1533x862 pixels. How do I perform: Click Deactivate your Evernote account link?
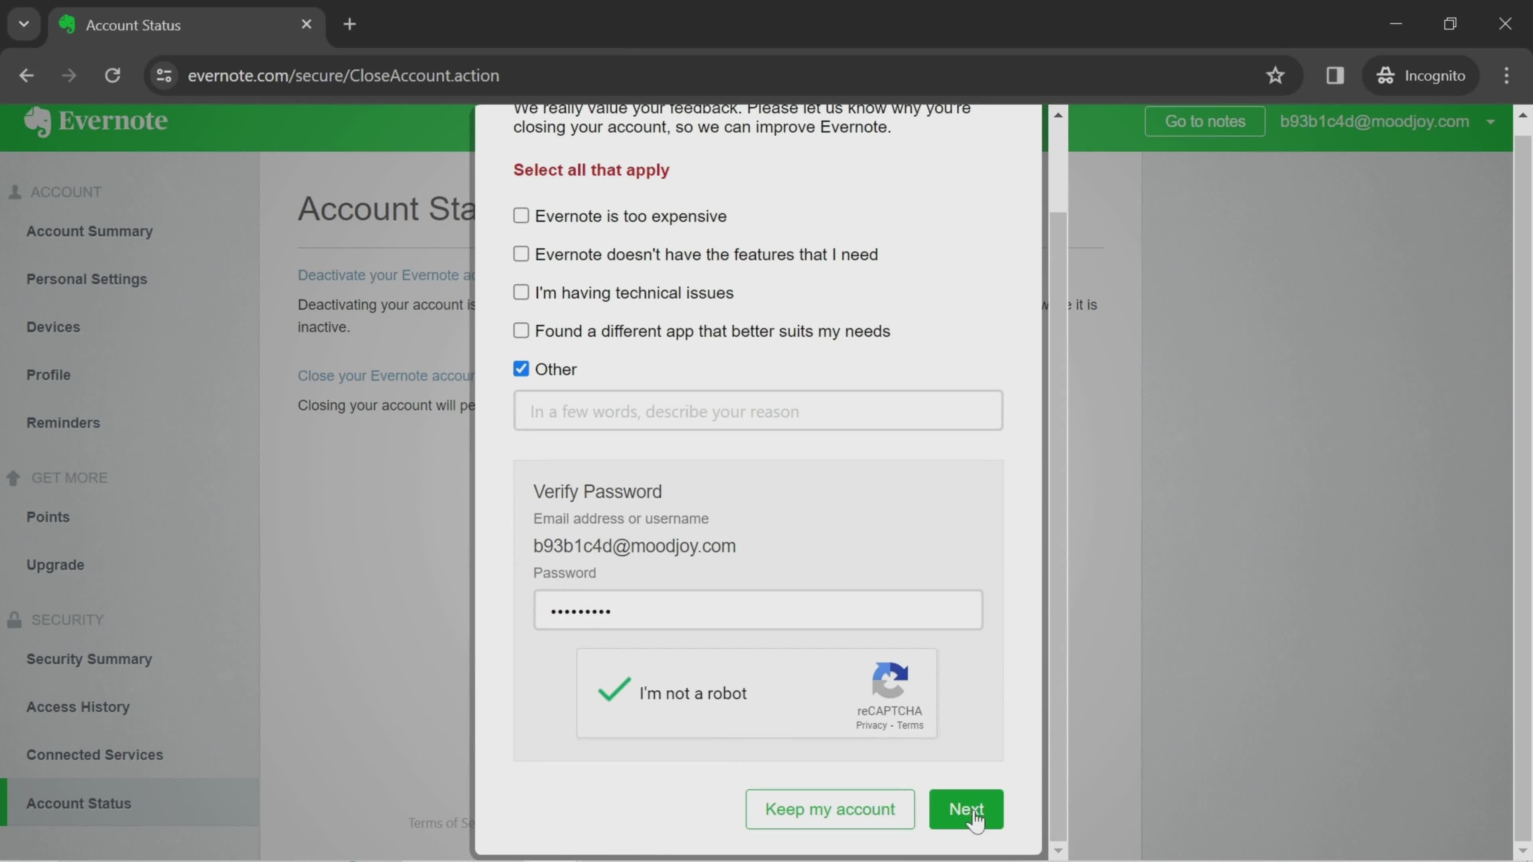coord(386,275)
